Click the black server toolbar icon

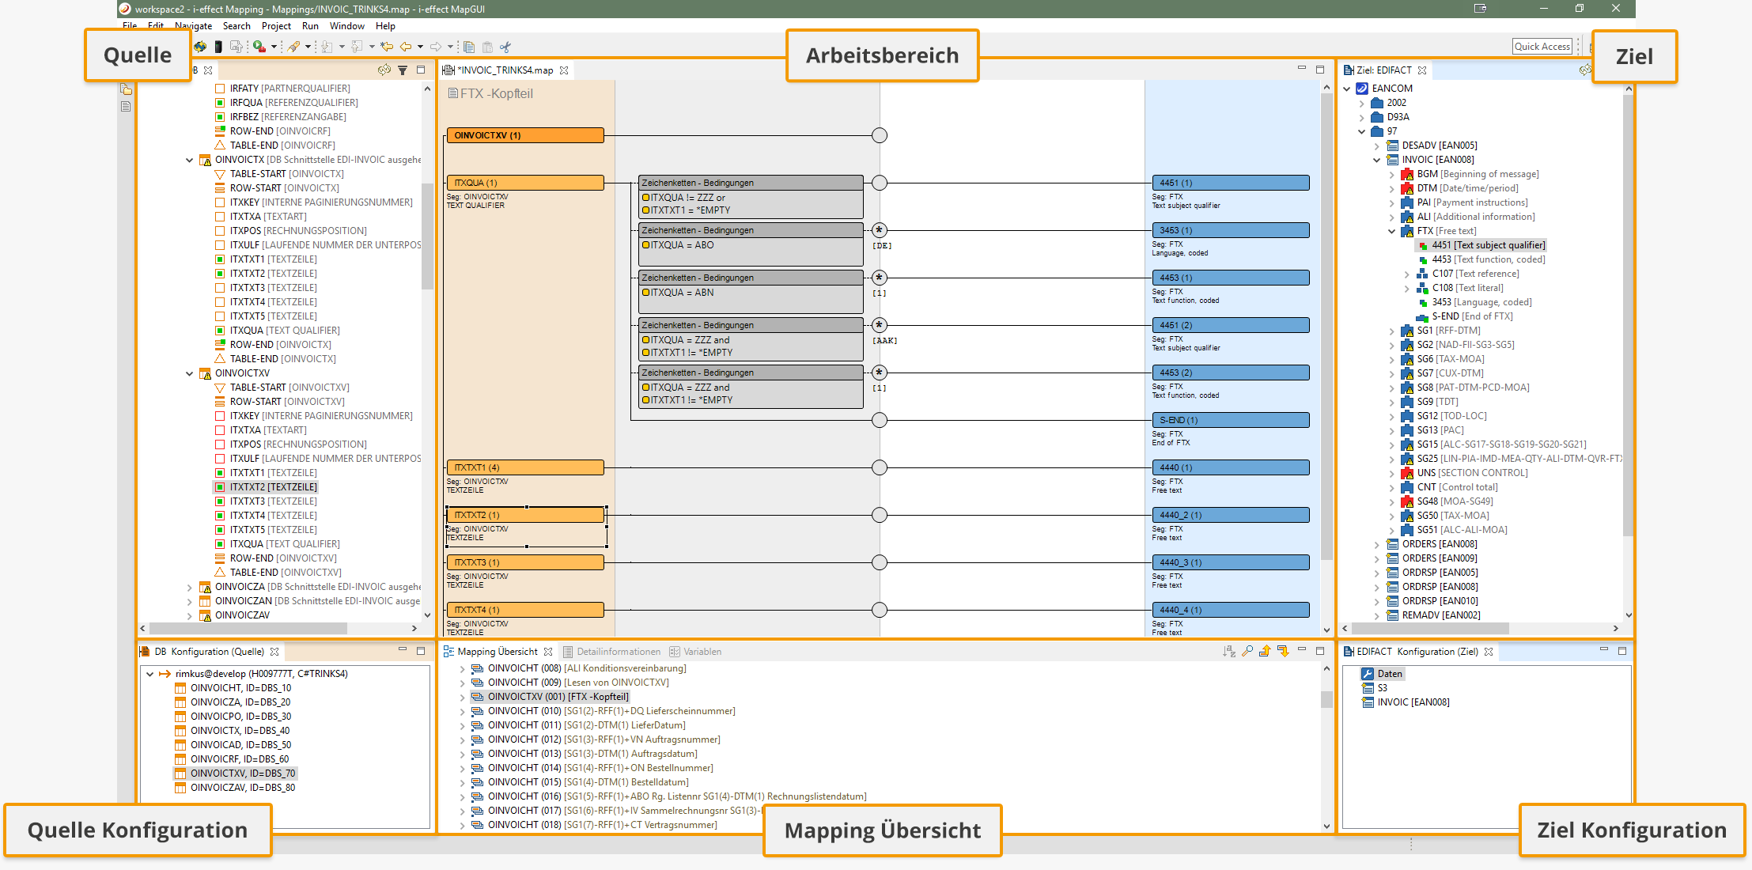tap(218, 47)
